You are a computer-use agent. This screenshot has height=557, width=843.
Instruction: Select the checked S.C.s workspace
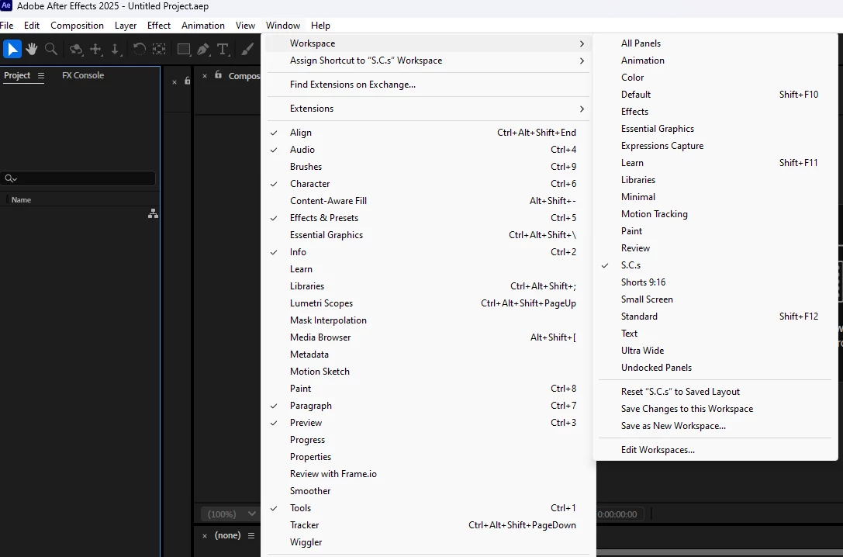715,265
